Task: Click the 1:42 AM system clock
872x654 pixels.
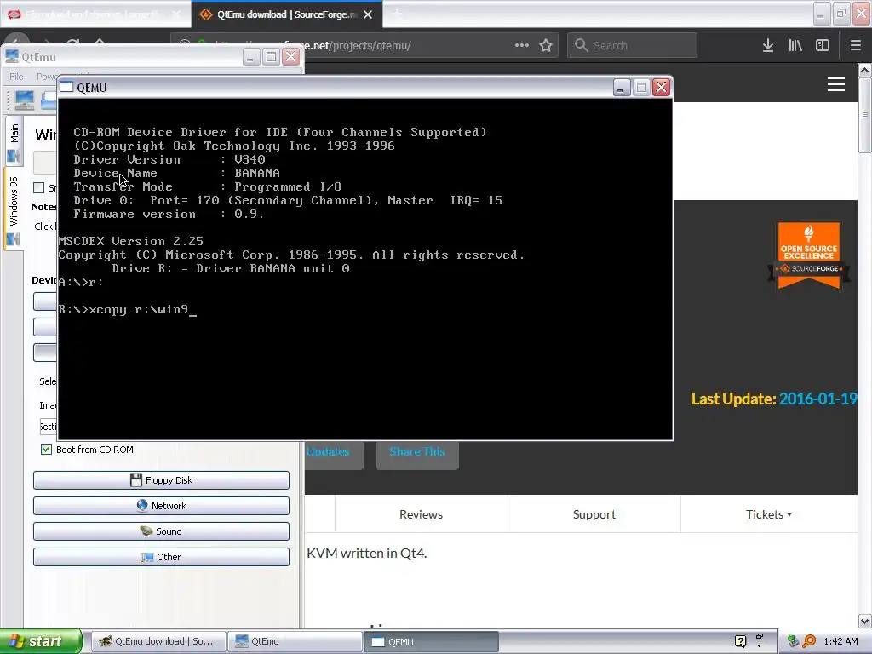Action: pyautogui.click(x=840, y=641)
